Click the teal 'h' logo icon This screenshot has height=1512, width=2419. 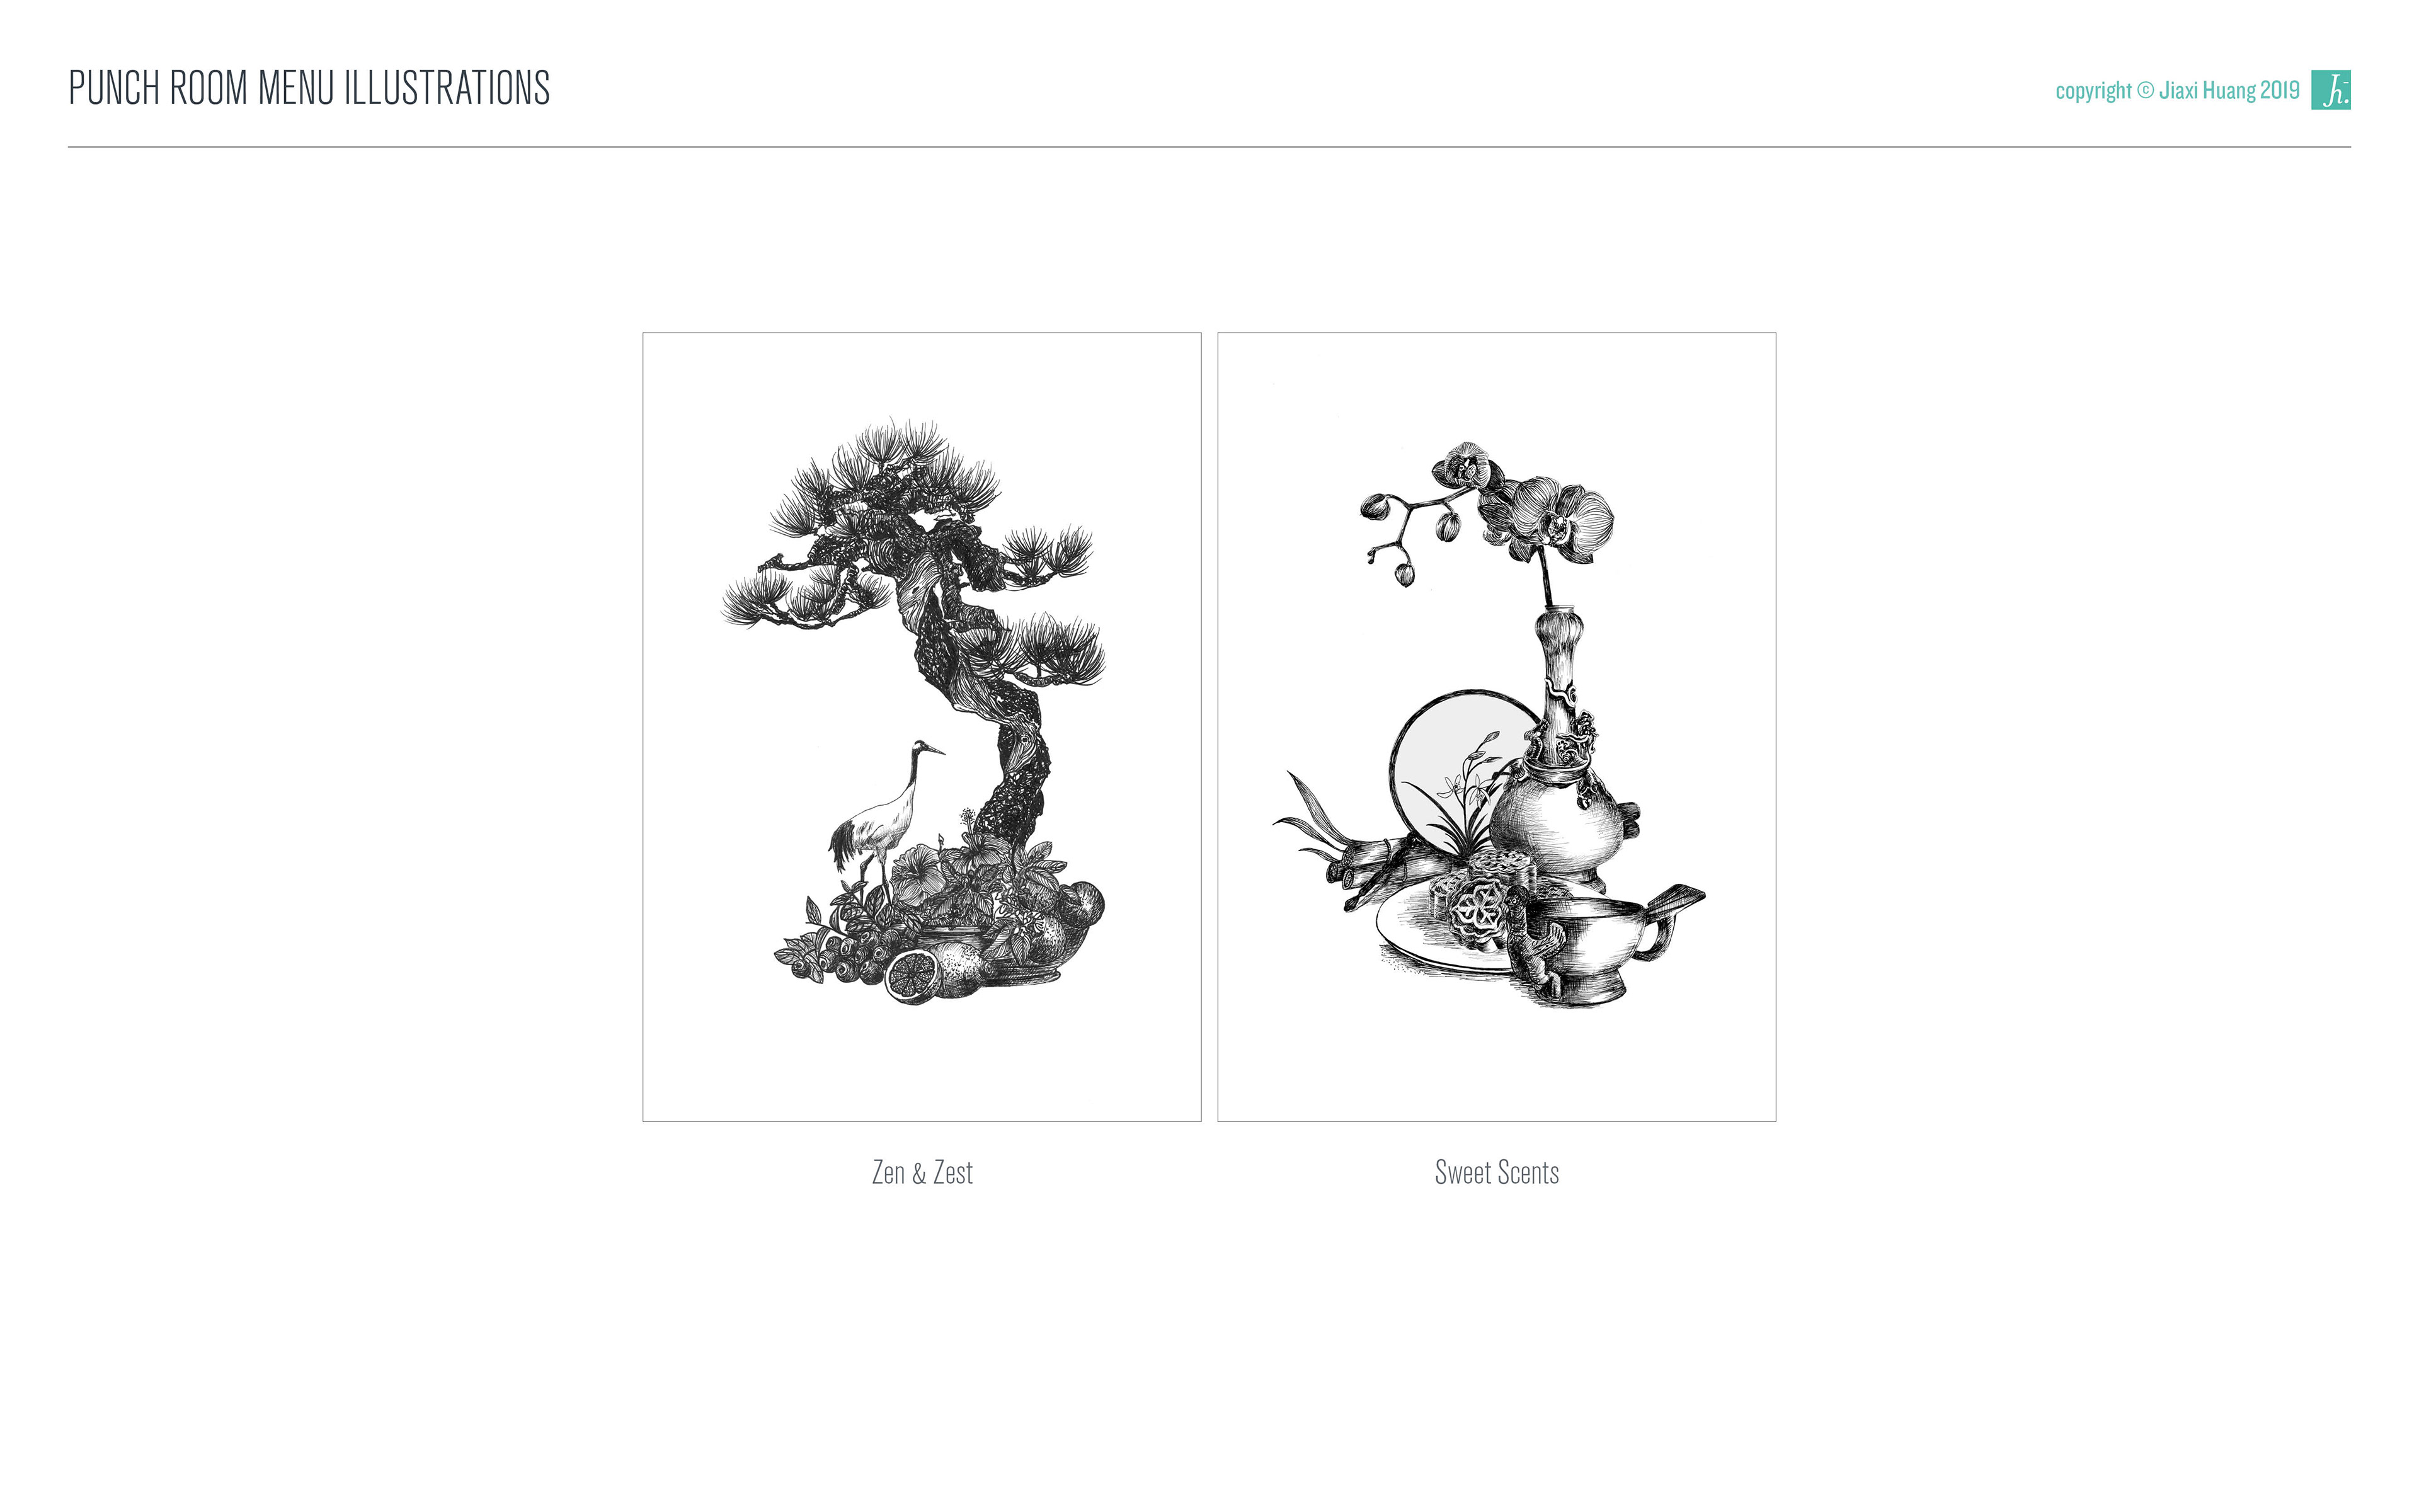tap(2330, 90)
